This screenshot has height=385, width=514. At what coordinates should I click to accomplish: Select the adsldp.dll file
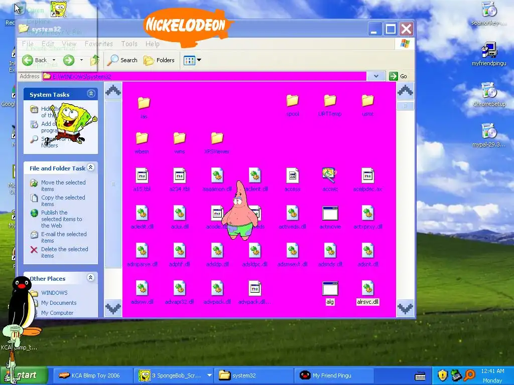pos(217,255)
